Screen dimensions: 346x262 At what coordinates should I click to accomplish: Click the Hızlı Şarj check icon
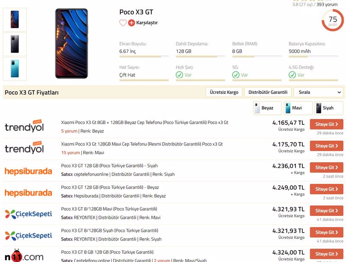click(x=179, y=75)
